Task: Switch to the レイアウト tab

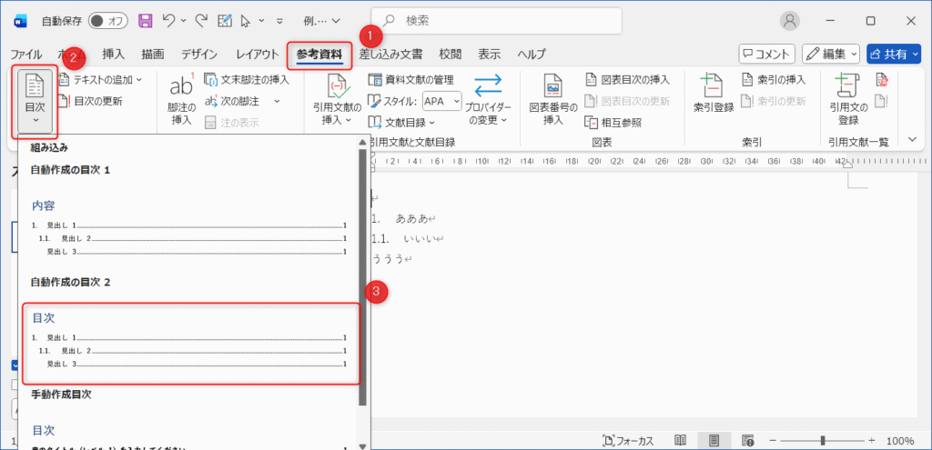Action: coord(257,55)
